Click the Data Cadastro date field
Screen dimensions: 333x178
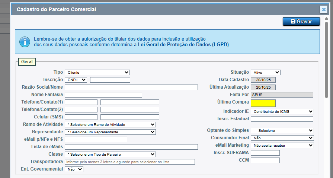[x=263, y=80]
